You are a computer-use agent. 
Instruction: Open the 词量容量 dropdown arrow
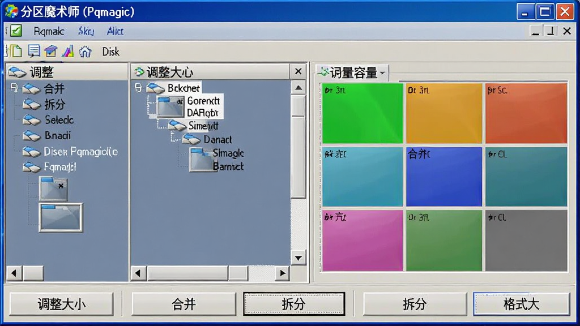point(382,73)
